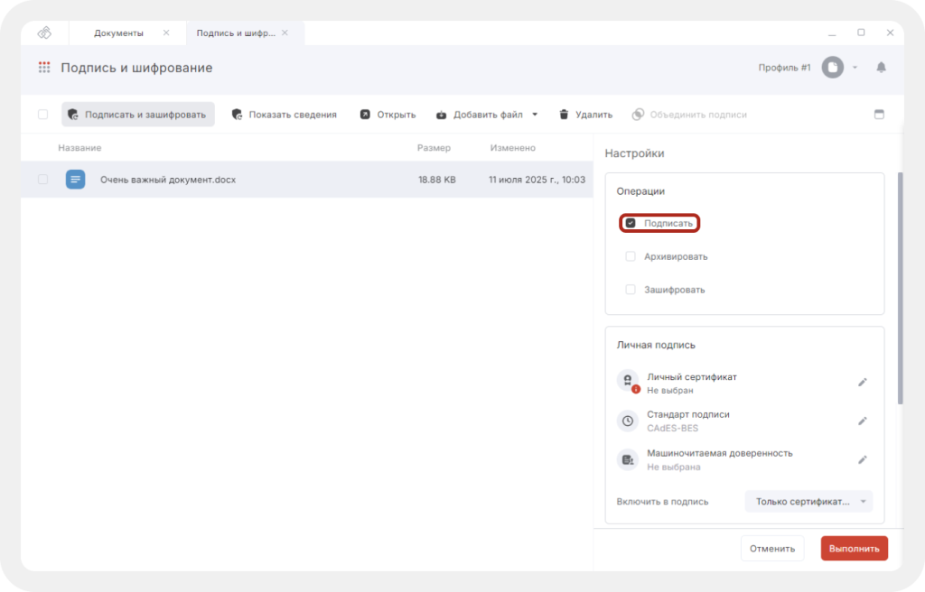Expand the Добавить файл dropdown arrow
The image size is (925, 592).
click(x=535, y=115)
